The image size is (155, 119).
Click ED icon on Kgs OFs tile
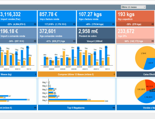coord(153,41)
